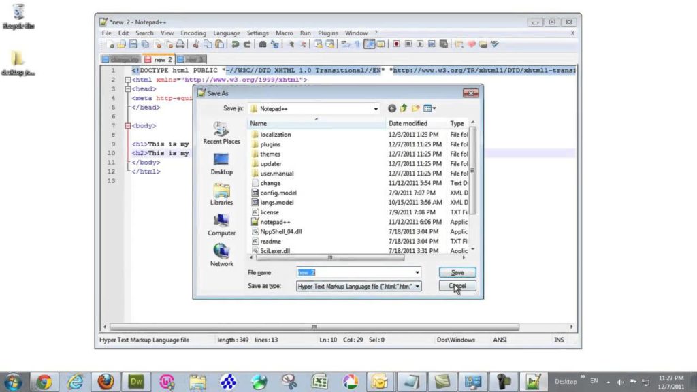Viewport: 697px width, 392px height.
Task: Open the Save in location dropdown
Action: click(x=376, y=109)
